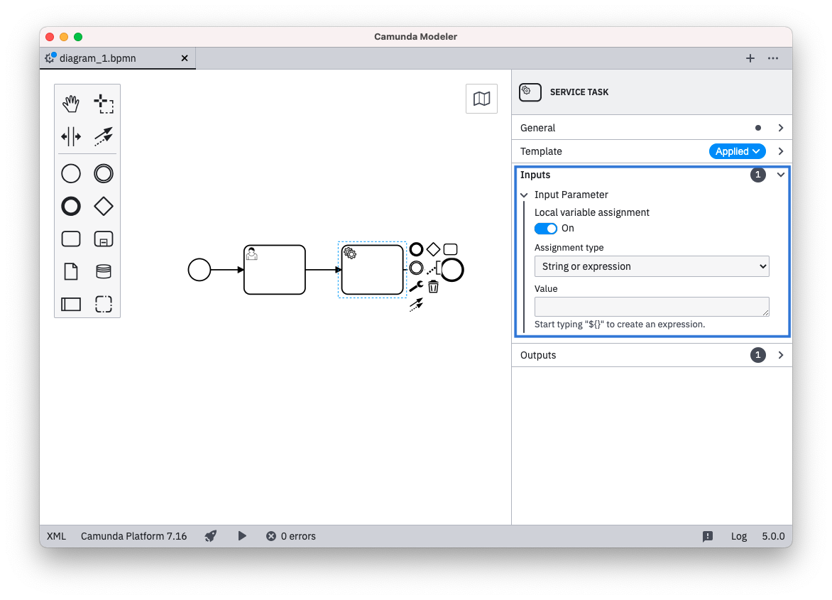Open the XML view tab

click(x=56, y=536)
